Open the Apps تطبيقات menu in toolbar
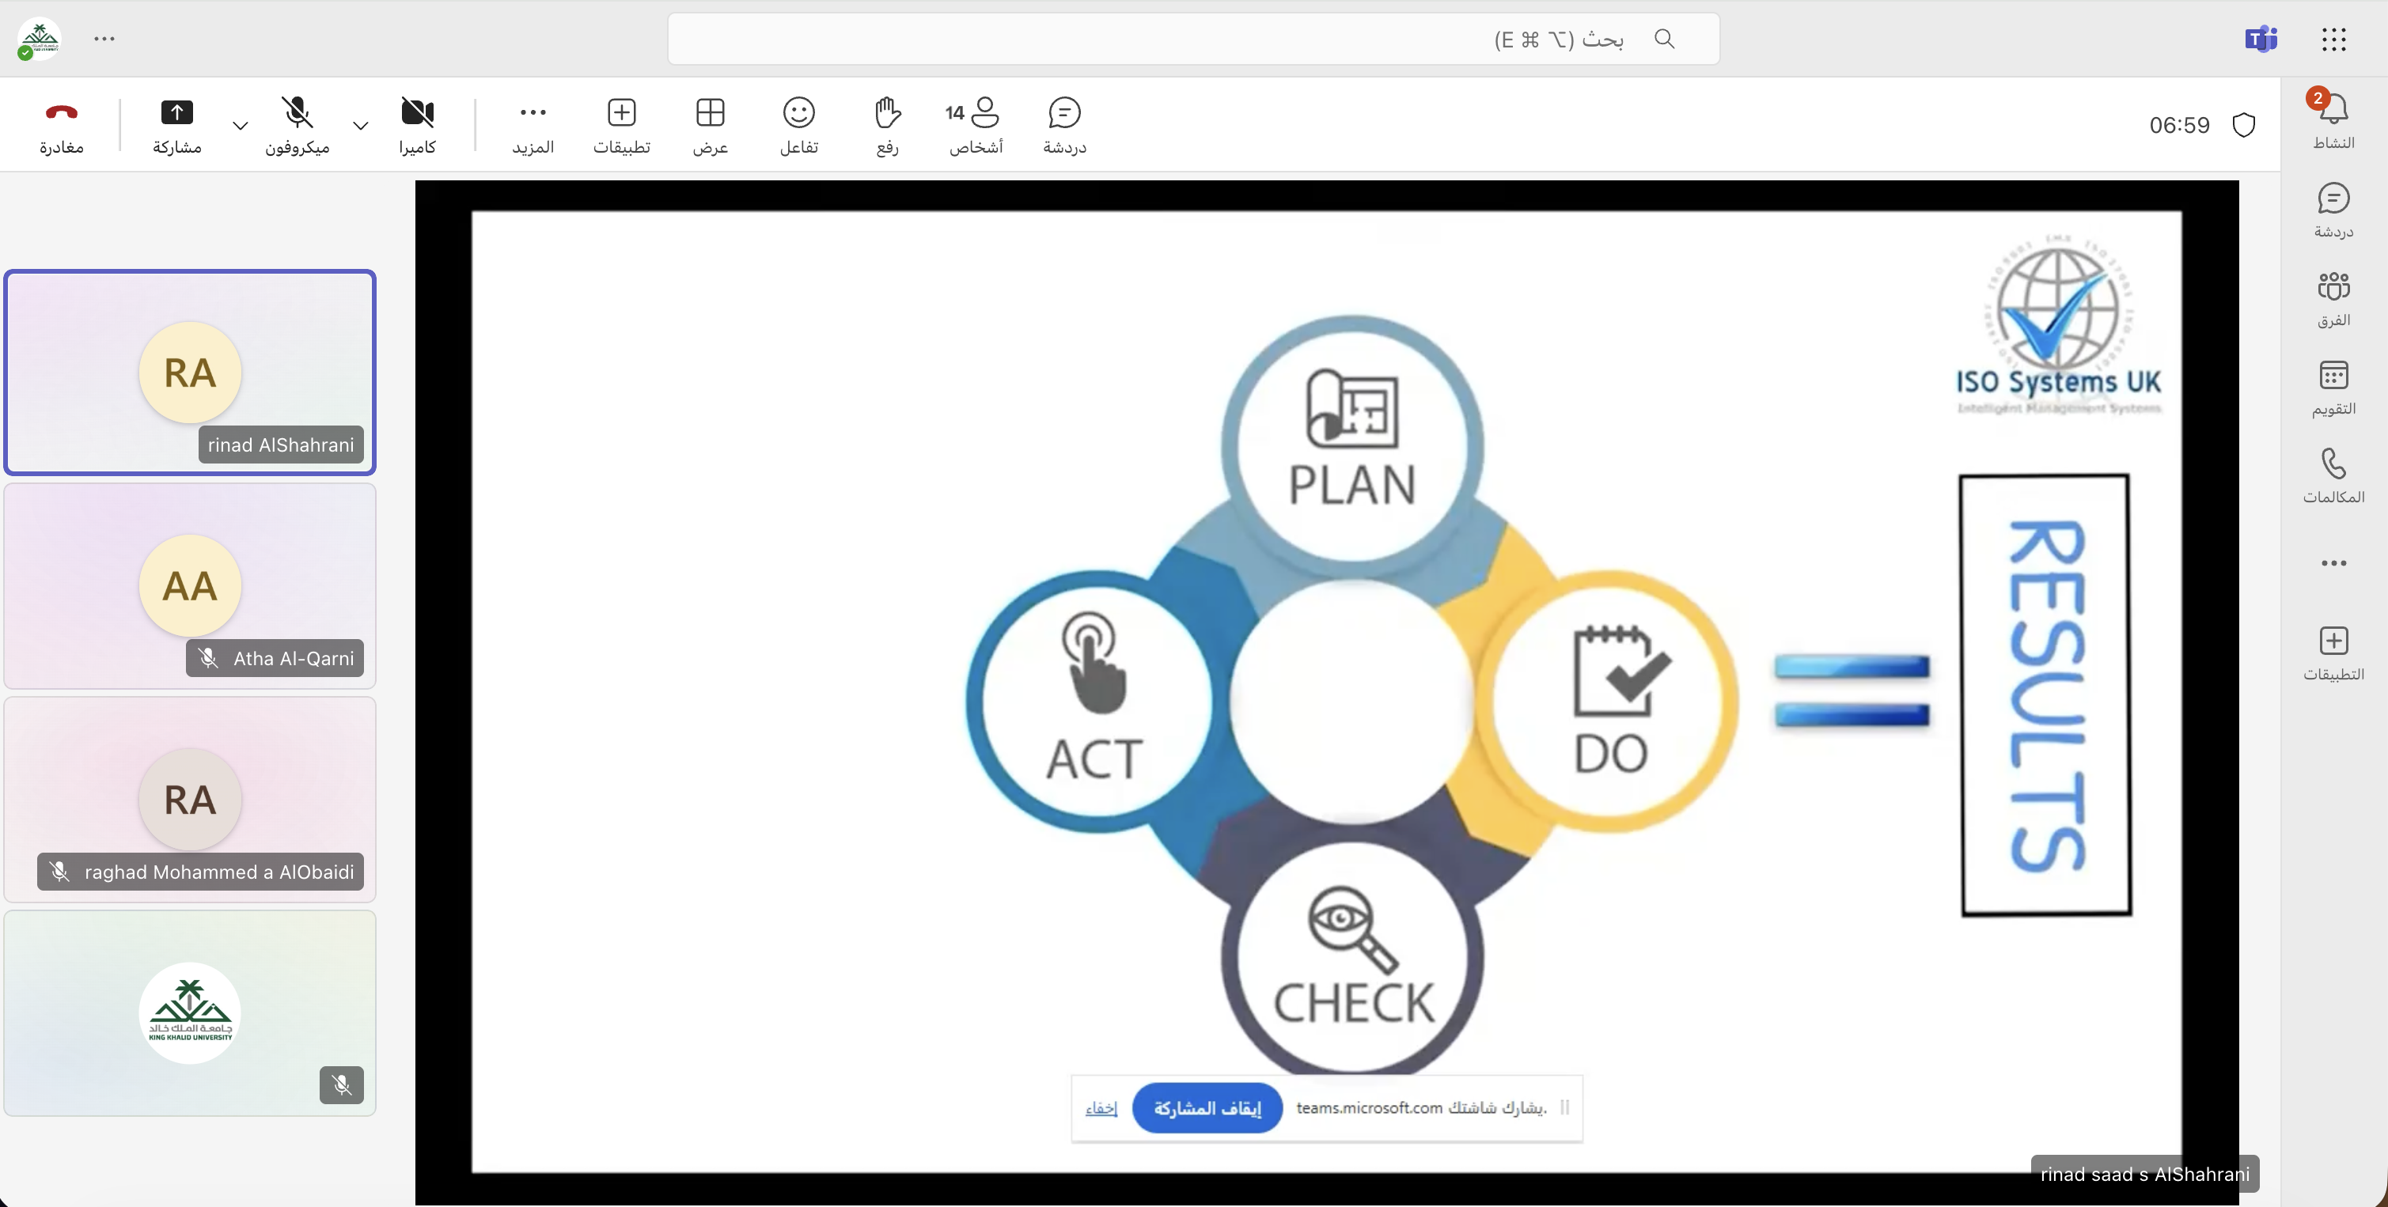Viewport: 2388px width, 1207px height. (x=621, y=124)
